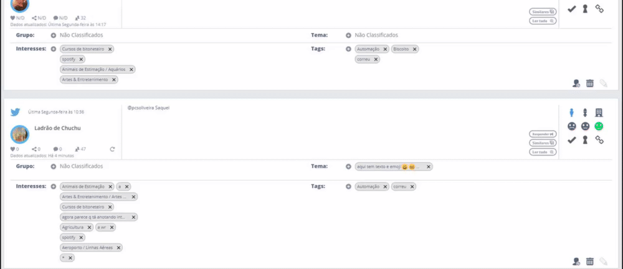Screen dimensions: 623x269
Task: Open Ler tudo in the Ladrão de Chuchu post
Action: click(542, 152)
